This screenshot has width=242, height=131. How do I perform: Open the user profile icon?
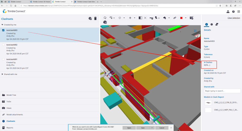(228, 12)
